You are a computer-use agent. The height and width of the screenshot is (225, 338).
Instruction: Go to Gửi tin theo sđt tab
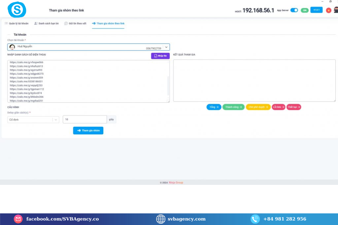[x=75, y=23]
